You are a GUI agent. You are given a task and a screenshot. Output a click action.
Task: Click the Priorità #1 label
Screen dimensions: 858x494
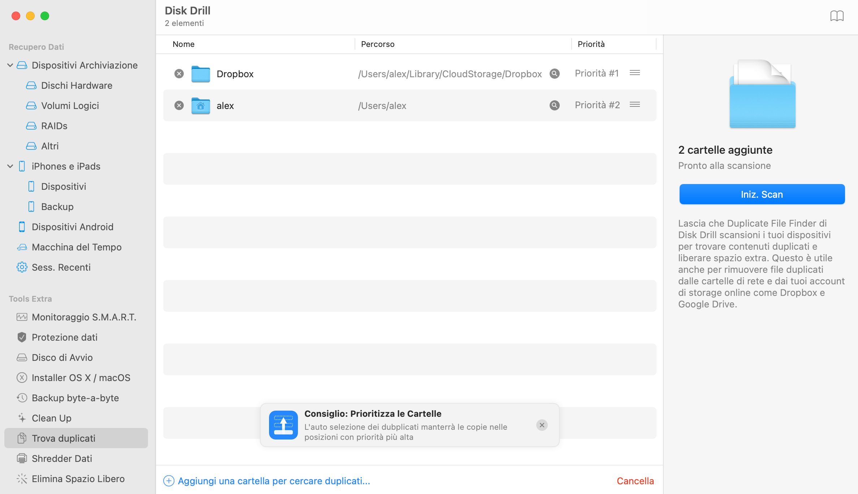click(597, 73)
